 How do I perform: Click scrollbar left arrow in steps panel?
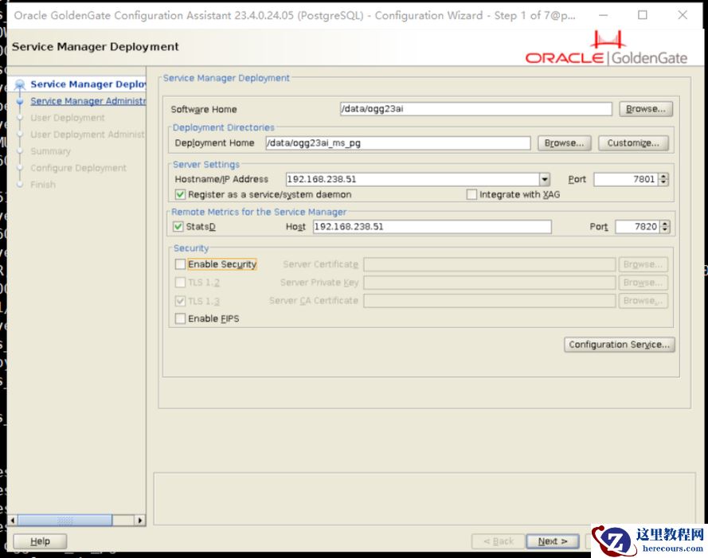[13, 520]
